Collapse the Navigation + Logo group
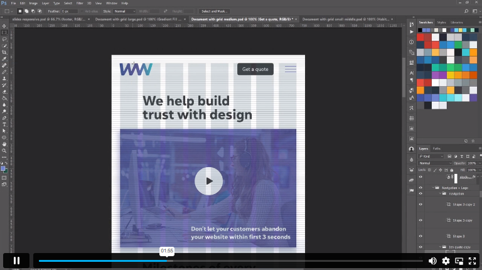Viewport: 482px width, 270px height. pos(433,188)
